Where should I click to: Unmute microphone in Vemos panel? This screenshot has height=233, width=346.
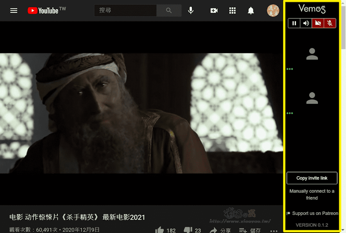click(330, 23)
